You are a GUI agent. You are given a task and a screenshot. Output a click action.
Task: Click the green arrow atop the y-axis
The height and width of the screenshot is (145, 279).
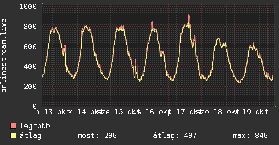click(42, 4)
